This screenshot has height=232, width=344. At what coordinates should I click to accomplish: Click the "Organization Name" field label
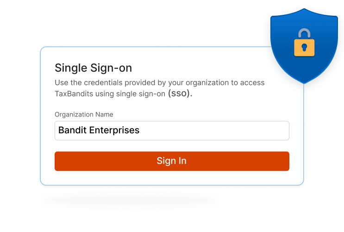[84, 115]
